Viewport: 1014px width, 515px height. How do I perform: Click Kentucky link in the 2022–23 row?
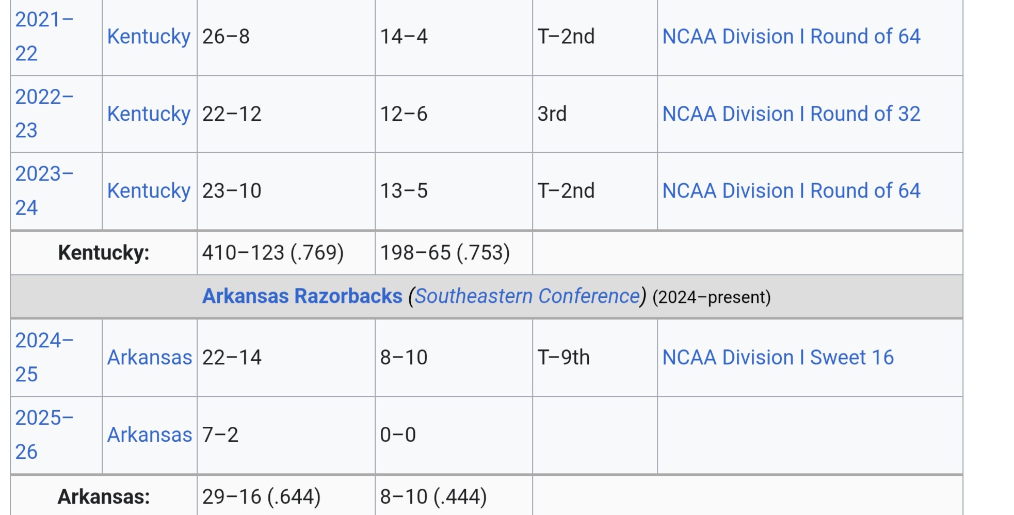[x=149, y=114]
